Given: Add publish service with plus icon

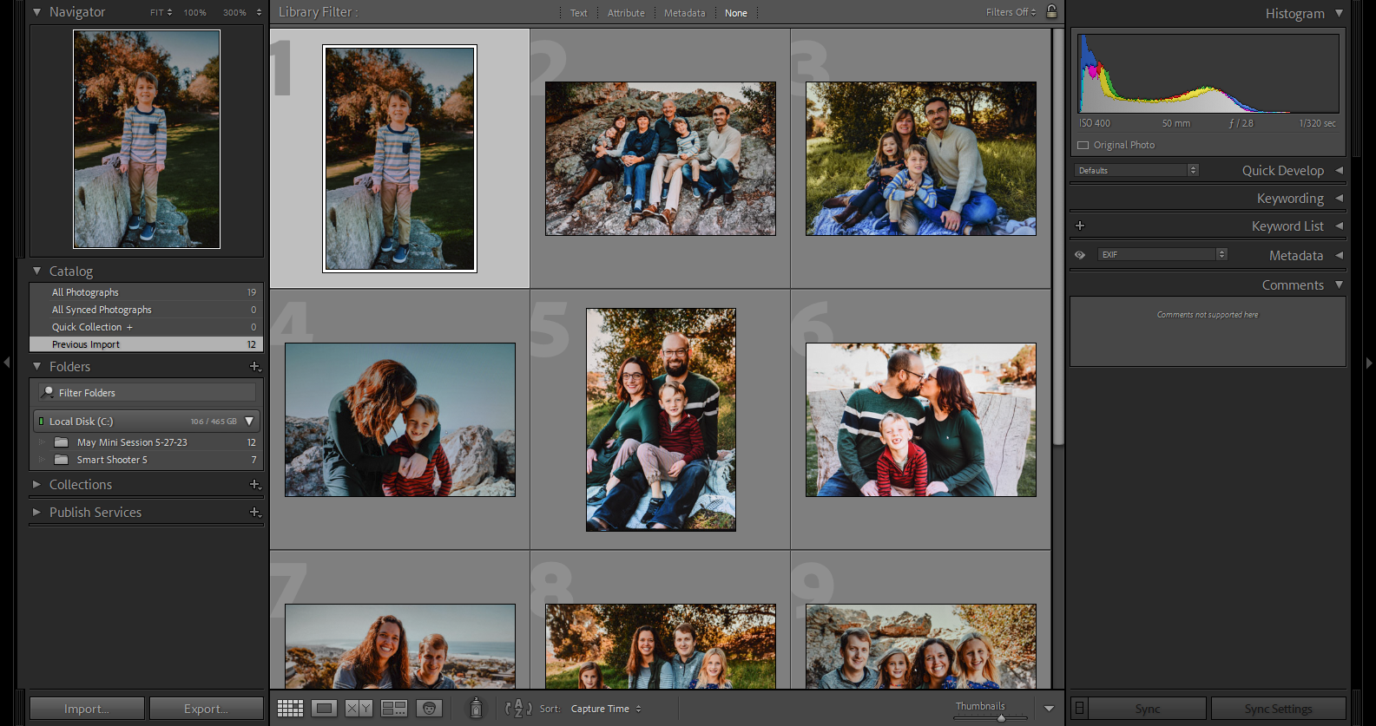Looking at the screenshot, I should pos(255,513).
